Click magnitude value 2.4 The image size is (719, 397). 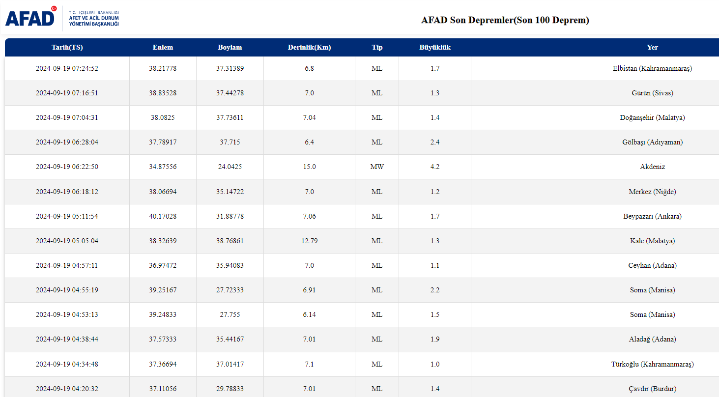(x=435, y=142)
